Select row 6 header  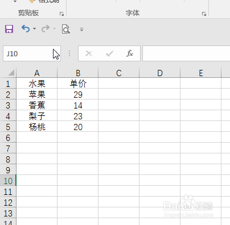coord(8,137)
